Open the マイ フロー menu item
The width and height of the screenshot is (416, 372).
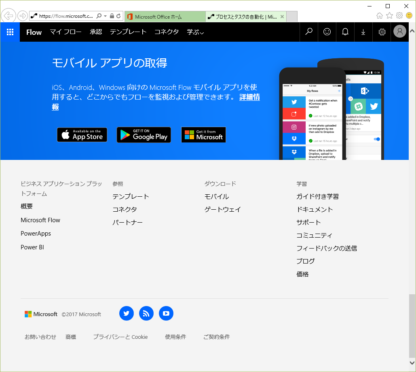click(x=65, y=32)
